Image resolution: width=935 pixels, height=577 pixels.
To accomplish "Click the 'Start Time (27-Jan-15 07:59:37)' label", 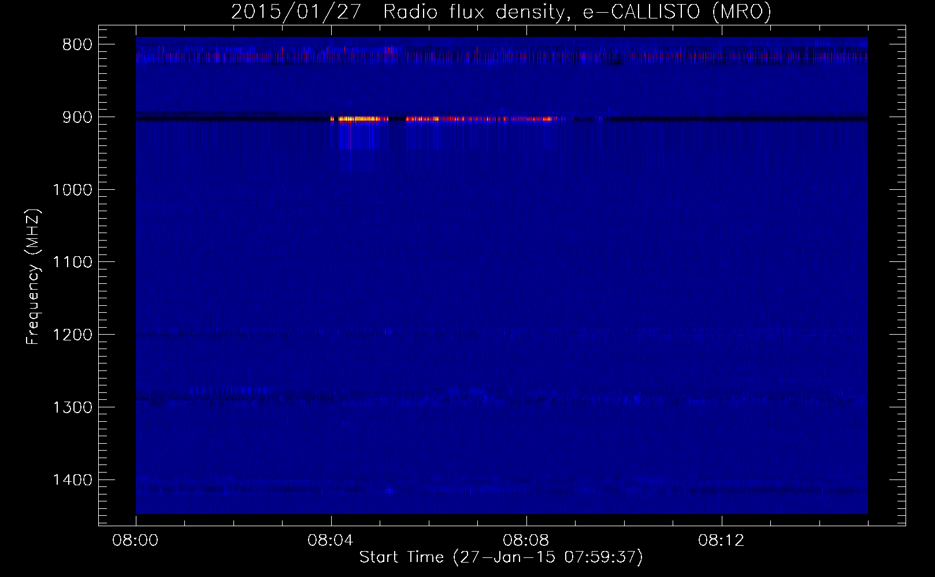I will pyautogui.click(x=501, y=557).
